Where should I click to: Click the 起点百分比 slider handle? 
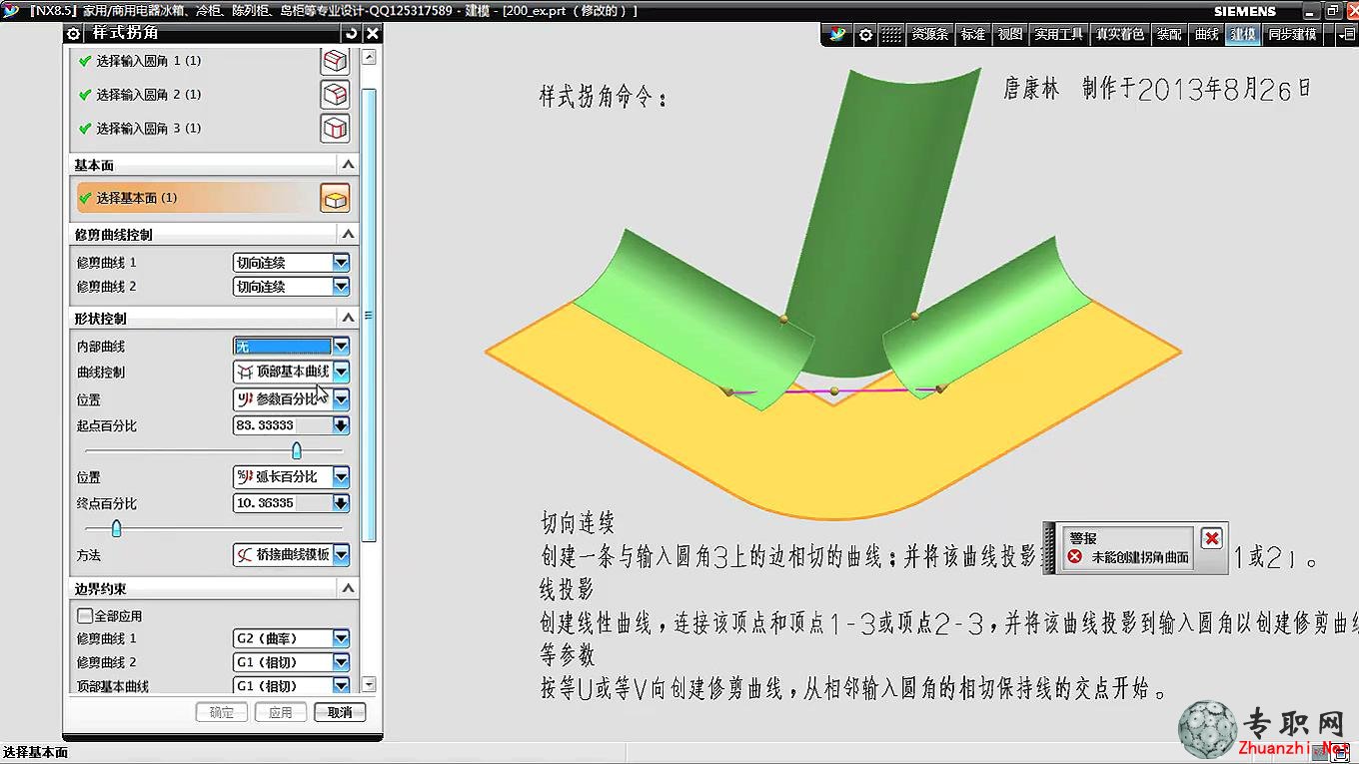tap(296, 451)
